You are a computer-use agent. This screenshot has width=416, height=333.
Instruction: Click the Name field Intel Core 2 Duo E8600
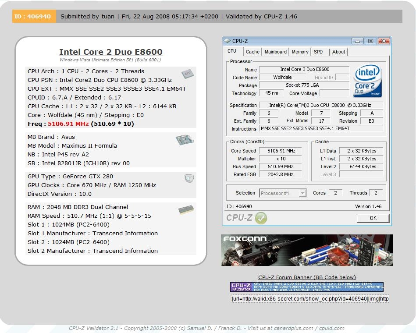pos(304,70)
